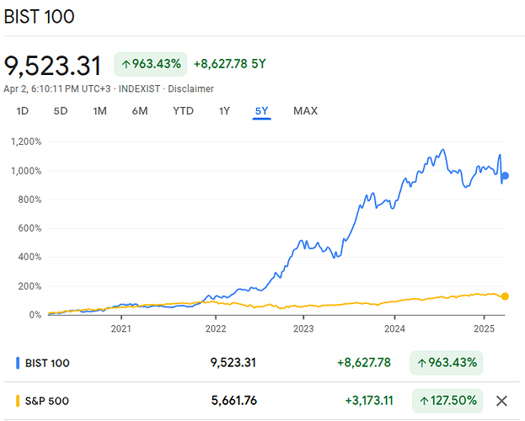Click the 2025 x-axis label
This screenshot has width=525, height=421.
point(484,328)
